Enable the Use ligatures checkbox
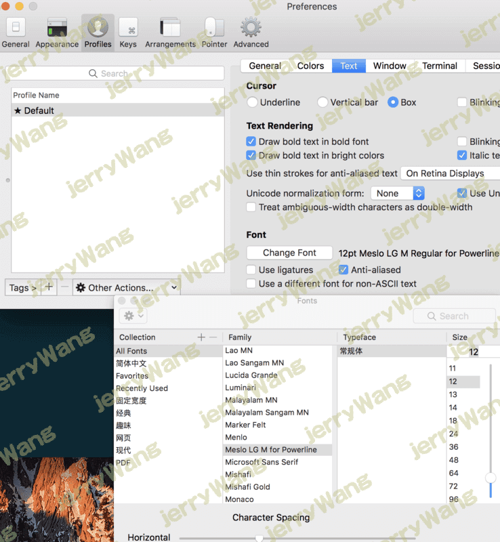This screenshot has width=500, height=542. (x=251, y=270)
